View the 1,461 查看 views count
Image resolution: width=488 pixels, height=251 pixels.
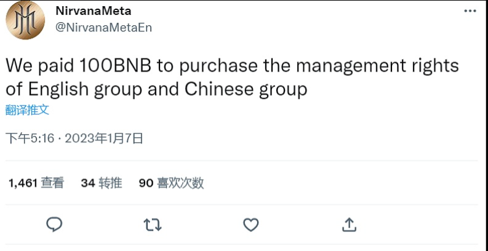click(36, 183)
